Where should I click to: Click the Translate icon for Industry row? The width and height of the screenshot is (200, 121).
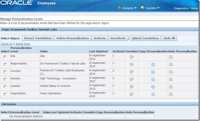(131, 79)
